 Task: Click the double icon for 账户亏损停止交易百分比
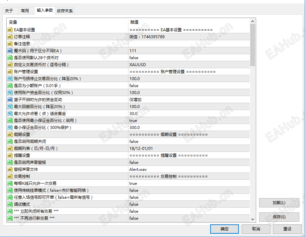point(10,79)
